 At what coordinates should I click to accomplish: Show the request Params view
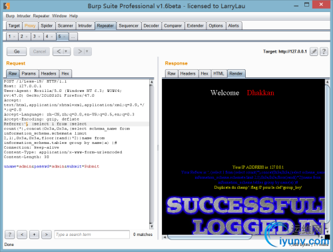(29, 73)
